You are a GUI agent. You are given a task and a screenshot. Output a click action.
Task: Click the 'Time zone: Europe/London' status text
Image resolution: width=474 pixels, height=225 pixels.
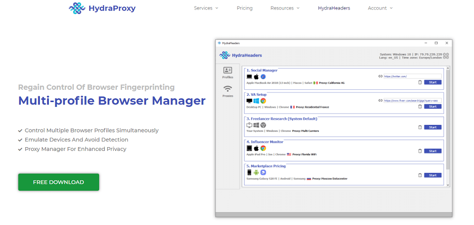coord(422,57)
